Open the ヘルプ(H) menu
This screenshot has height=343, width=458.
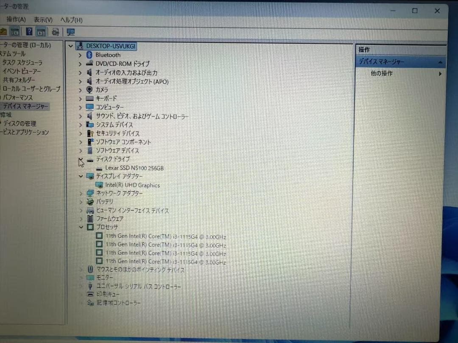coord(71,20)
